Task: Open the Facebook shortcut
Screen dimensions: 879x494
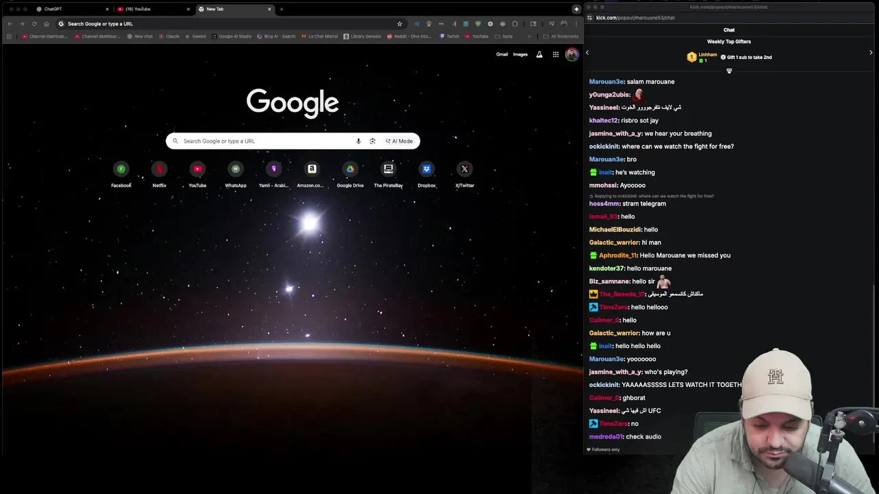Action: (121, 174)
